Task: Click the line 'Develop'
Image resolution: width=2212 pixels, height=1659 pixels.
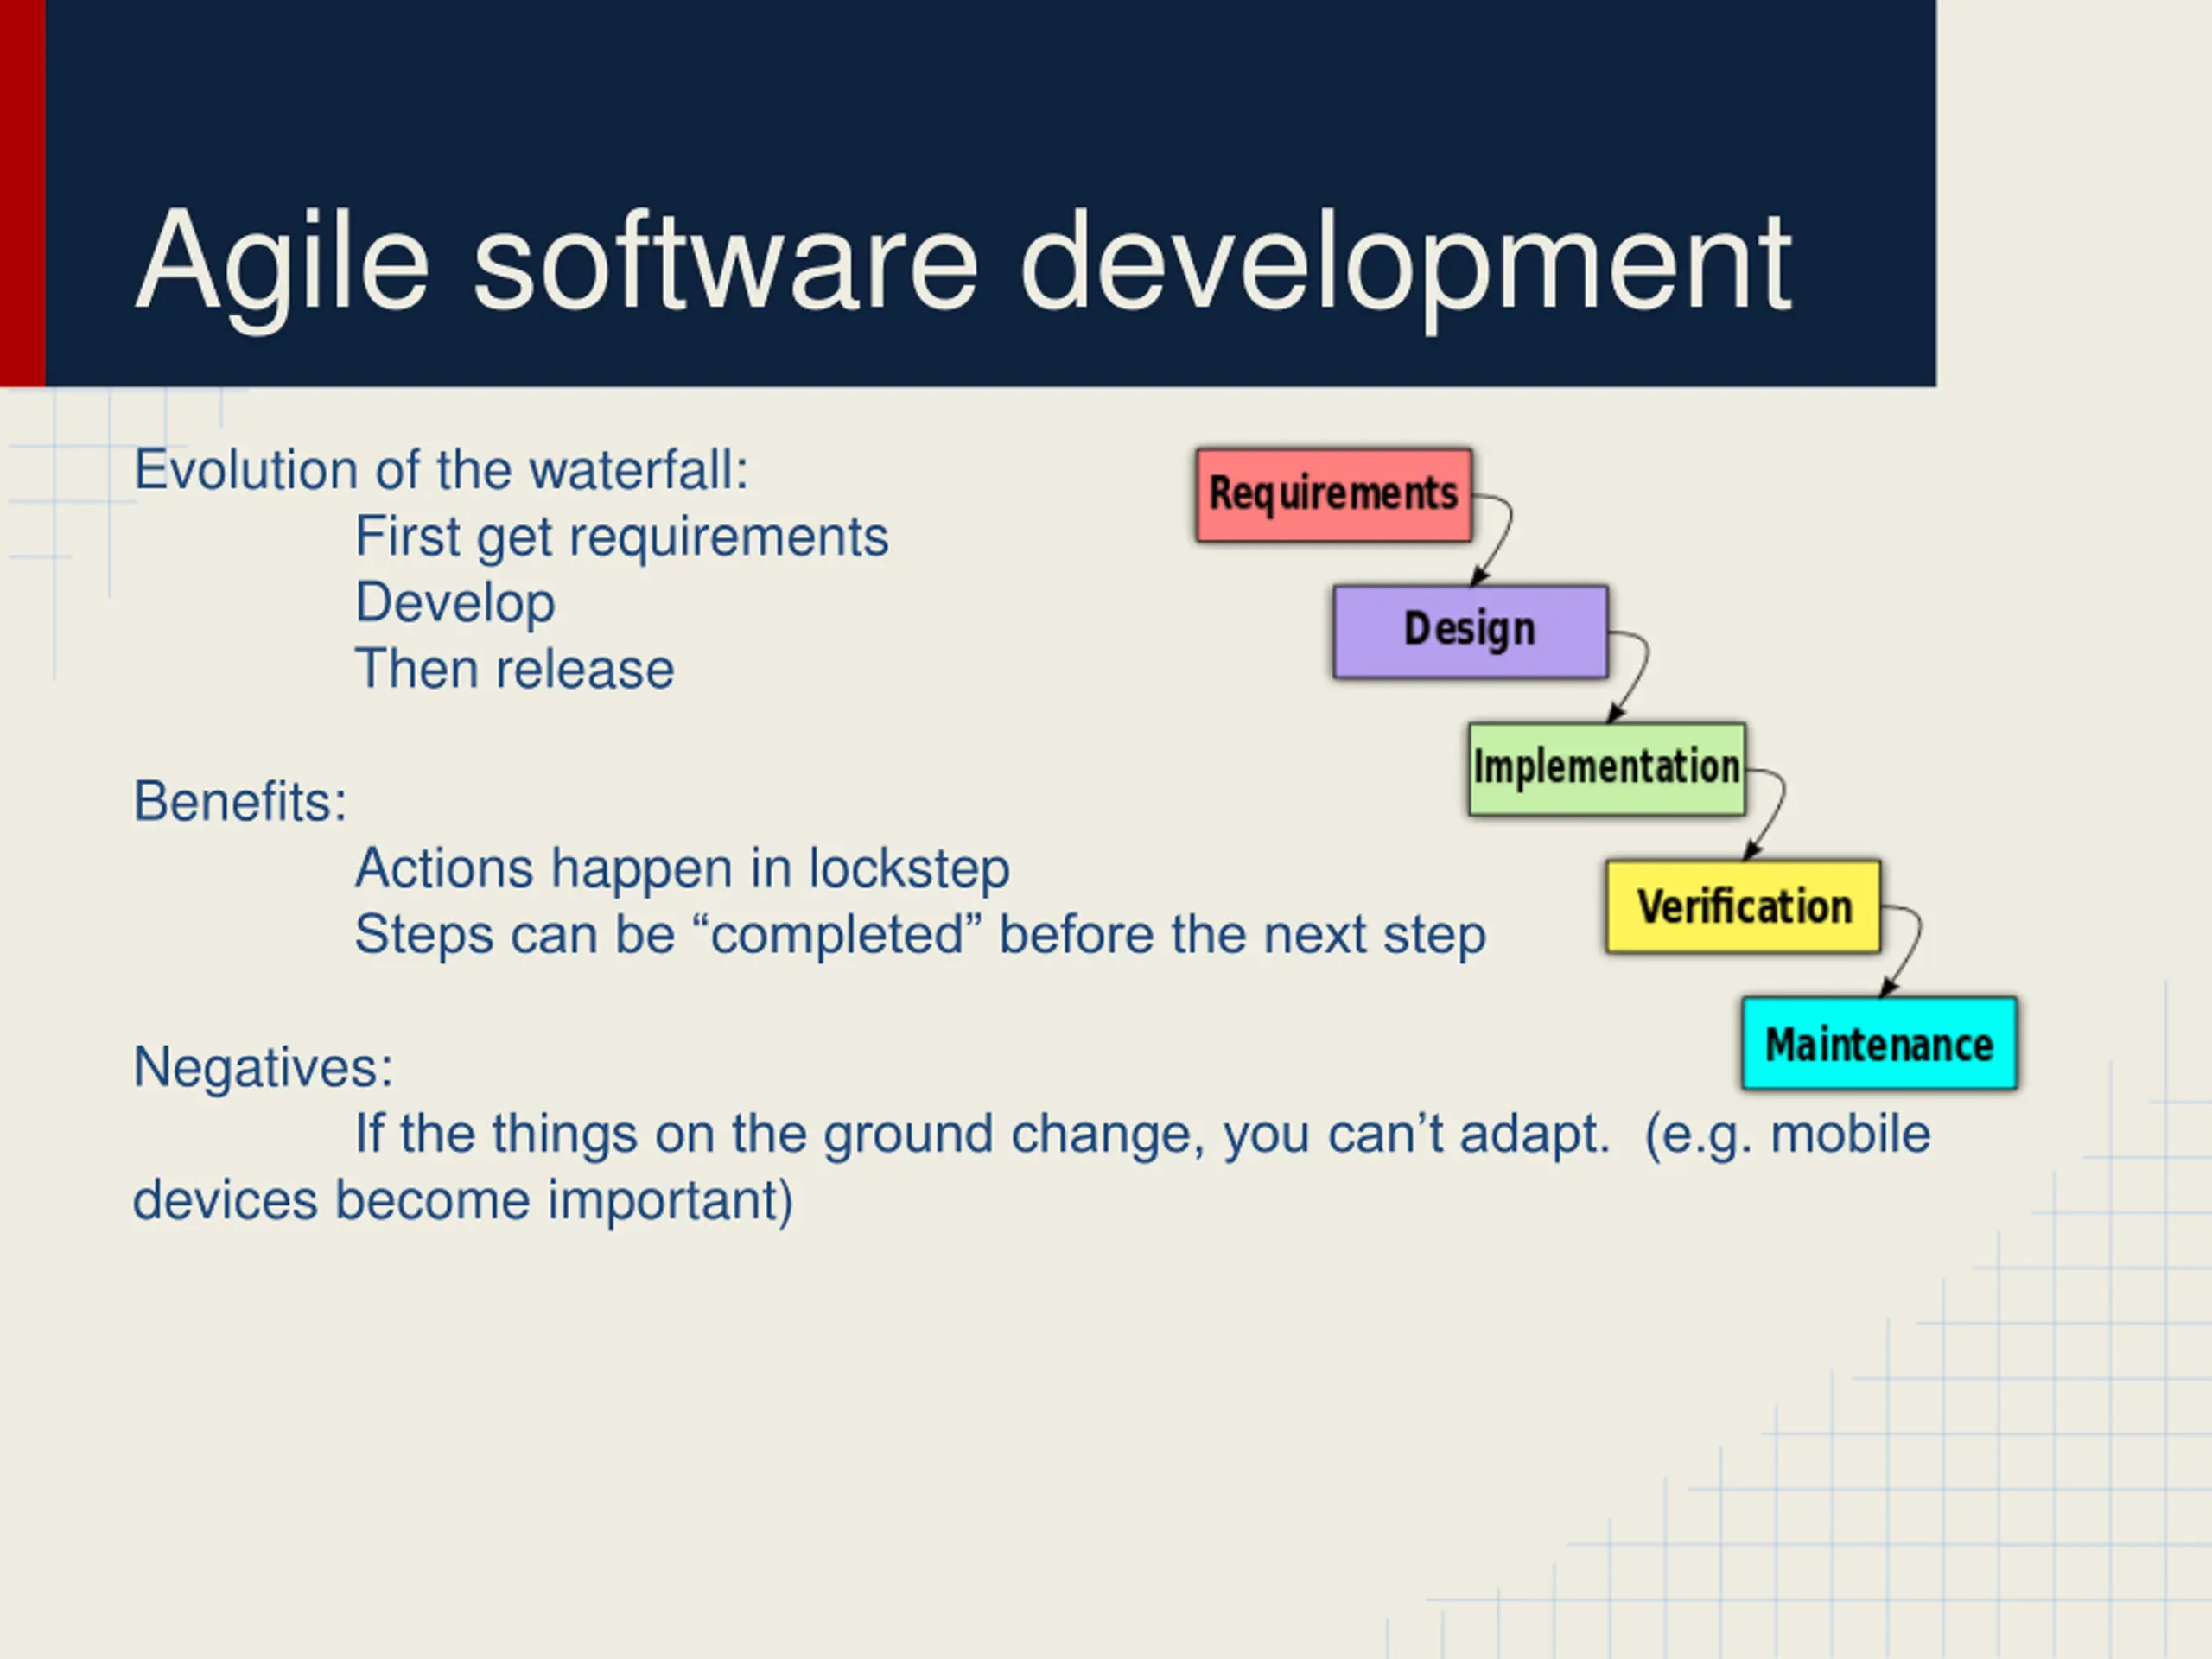Action: [x=455, y=604]
